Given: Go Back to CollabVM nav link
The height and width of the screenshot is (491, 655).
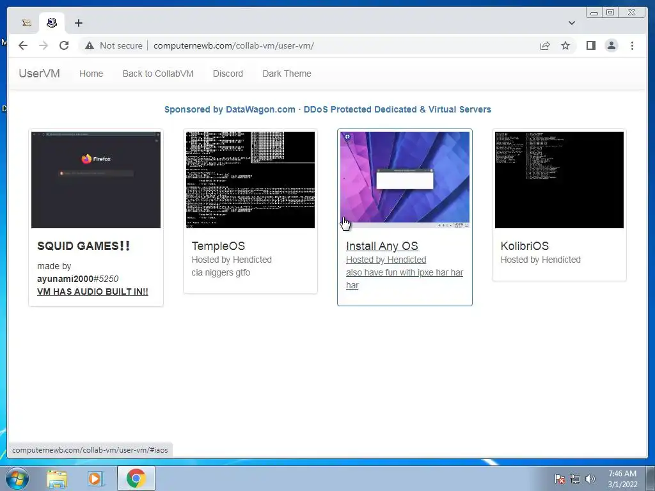Looking at the screenshot, I should click(158, 74).
